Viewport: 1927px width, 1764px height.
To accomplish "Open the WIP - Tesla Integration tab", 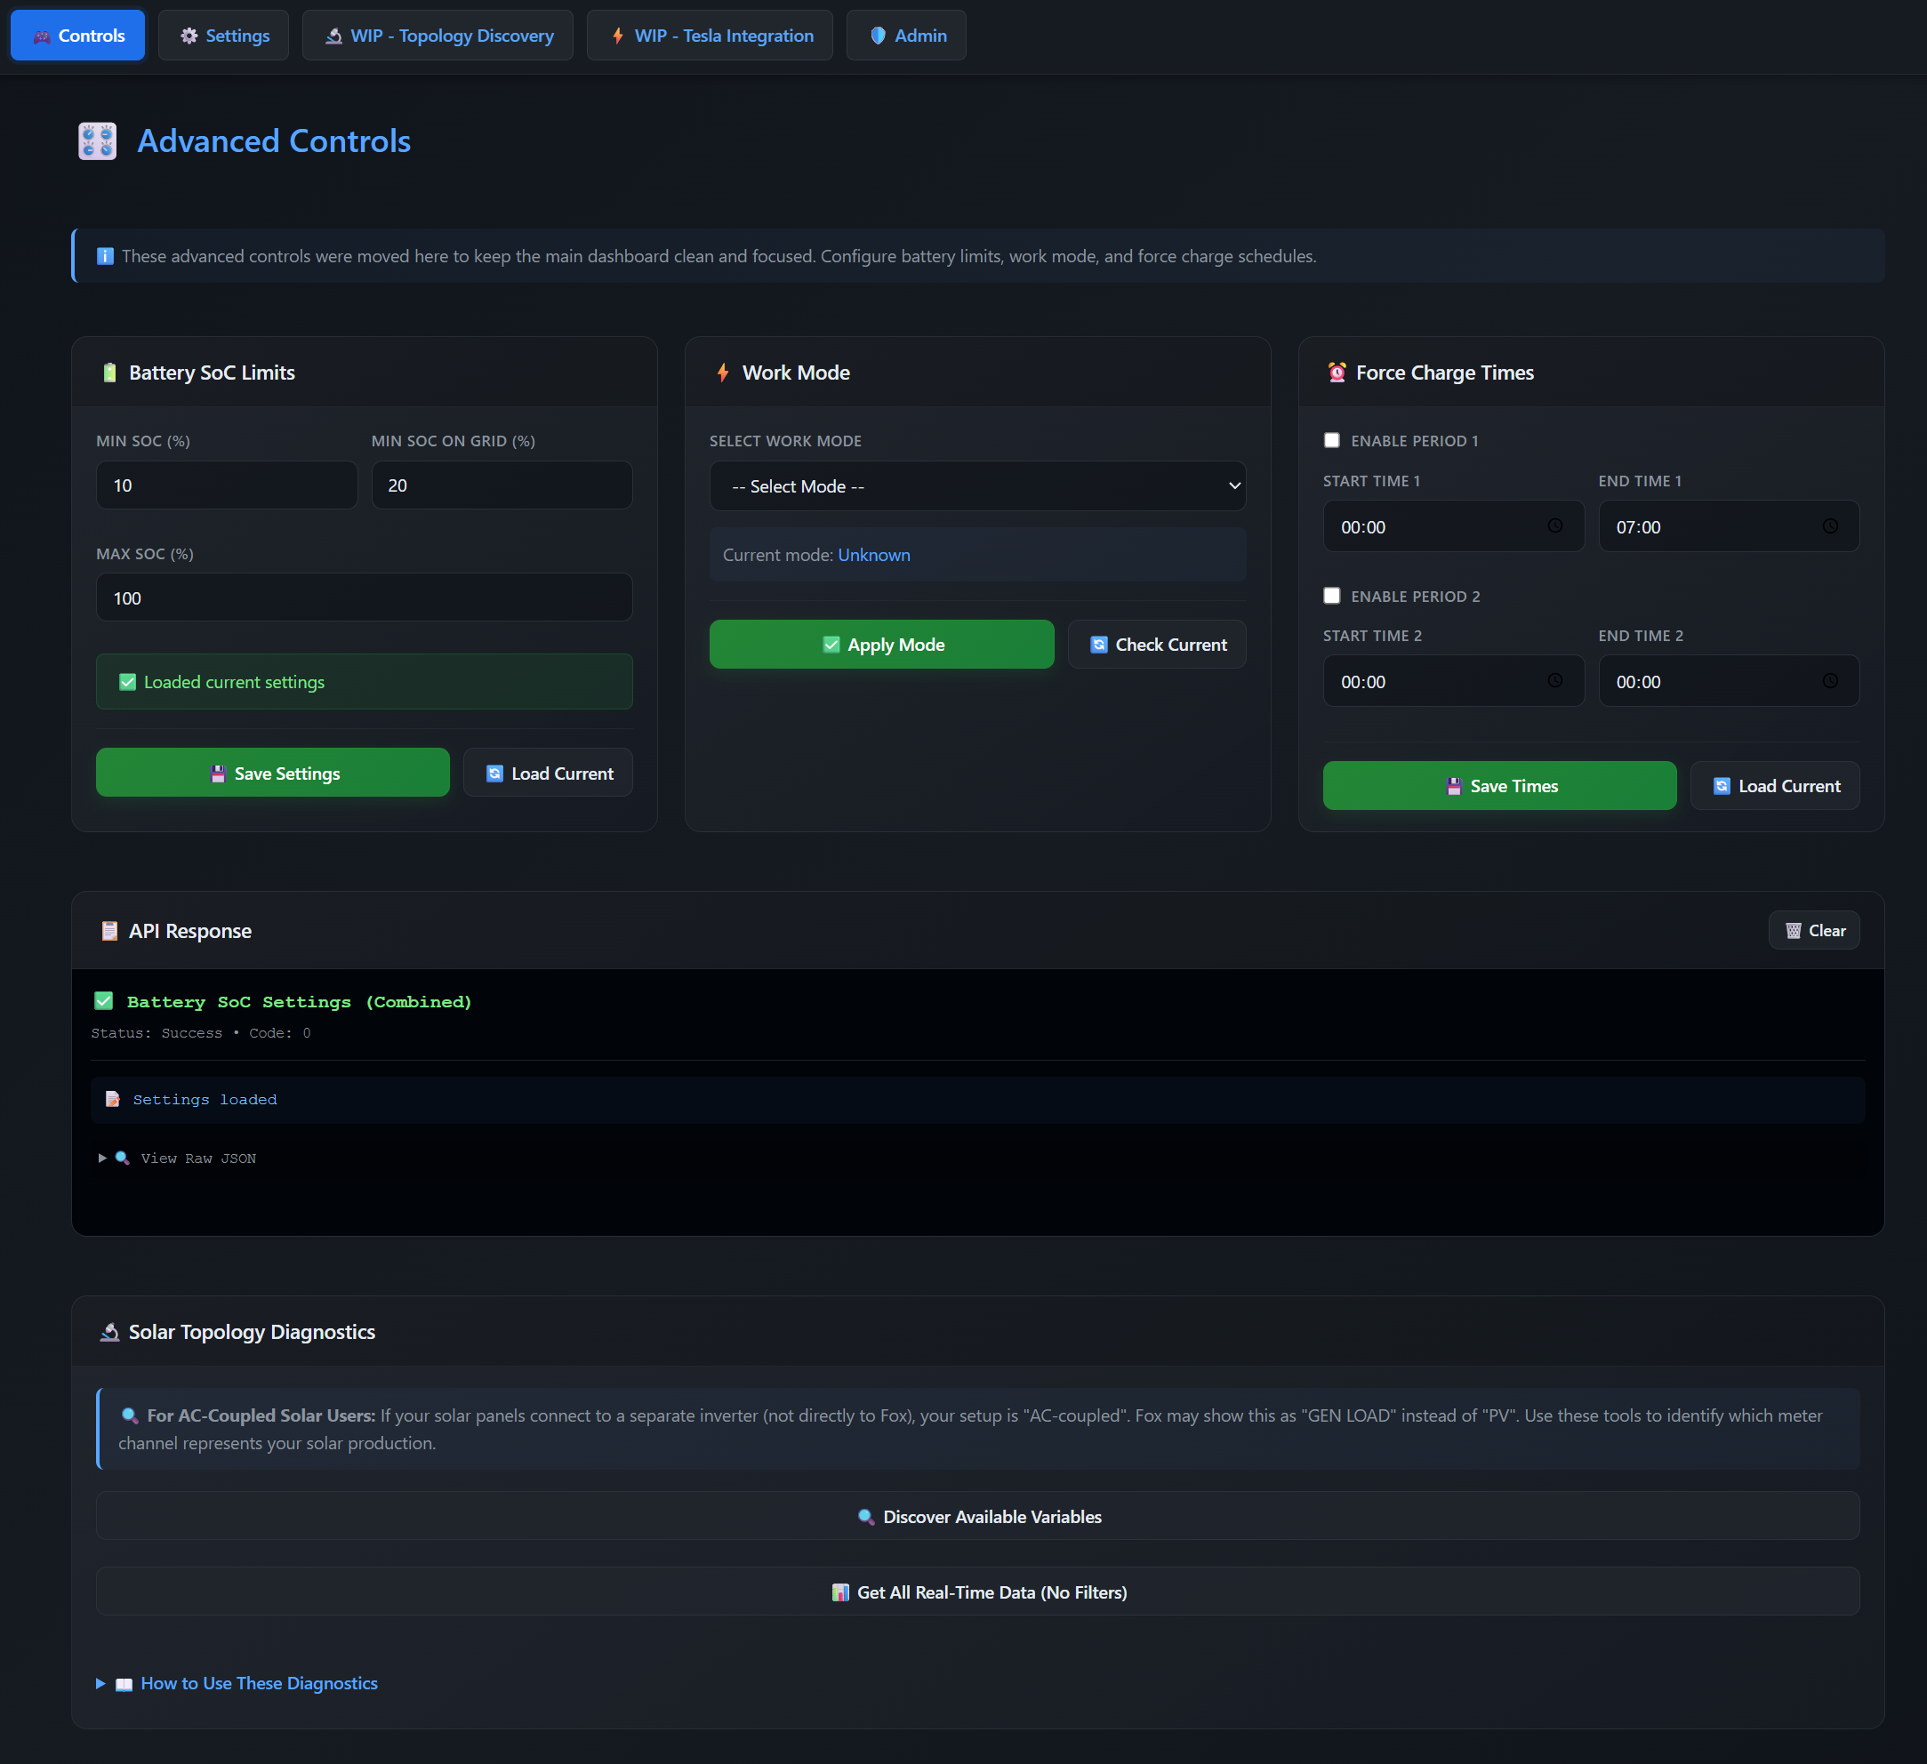I will pyautogui.click(x=711, y=36).
